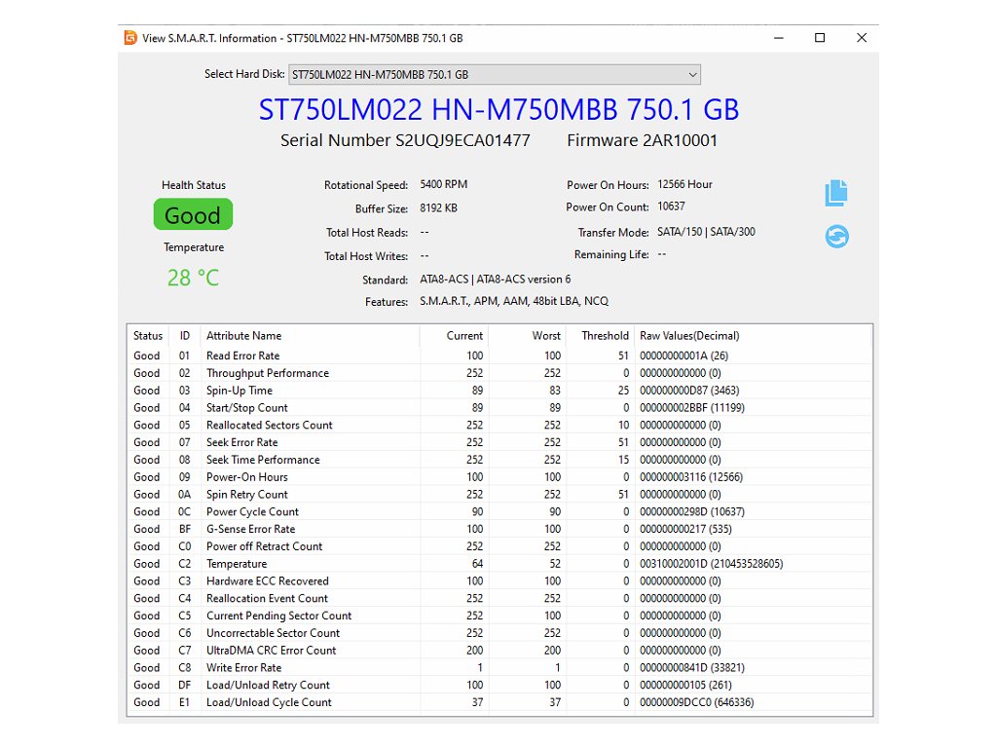Click the Status column header
The width and height of the screenshot is (997, 748).
pyautogui.click(x=148, y=336)
